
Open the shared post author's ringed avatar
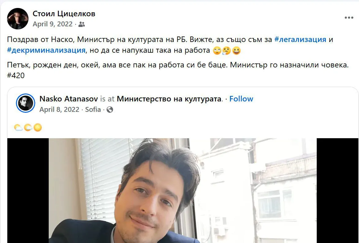(x=25, y=103)
